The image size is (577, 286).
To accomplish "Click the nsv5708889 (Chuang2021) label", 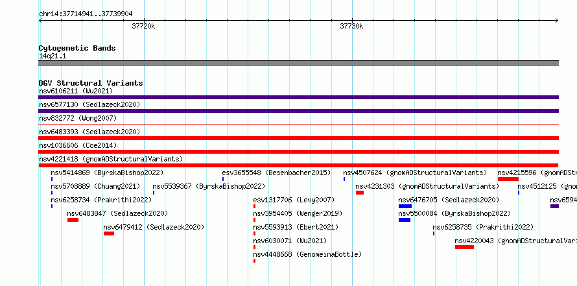I will click(95, 186).
